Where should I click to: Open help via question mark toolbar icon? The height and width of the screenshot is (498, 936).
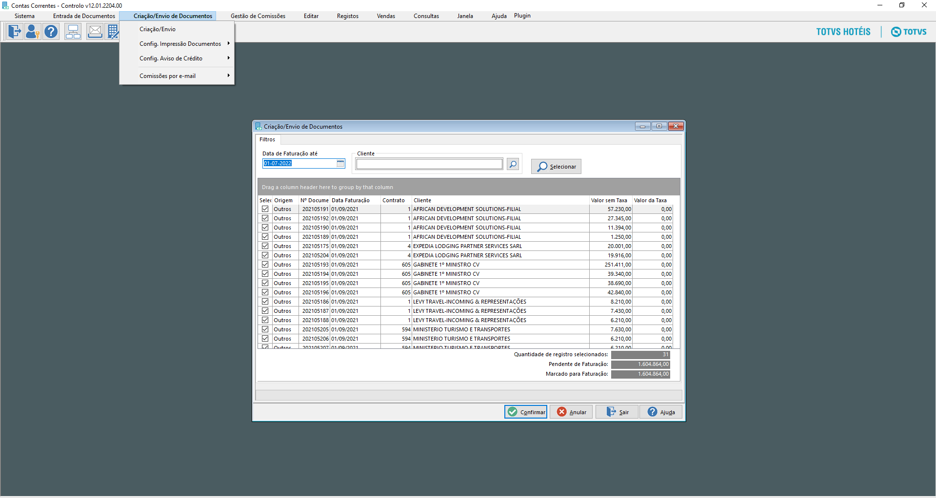[51, 32]
